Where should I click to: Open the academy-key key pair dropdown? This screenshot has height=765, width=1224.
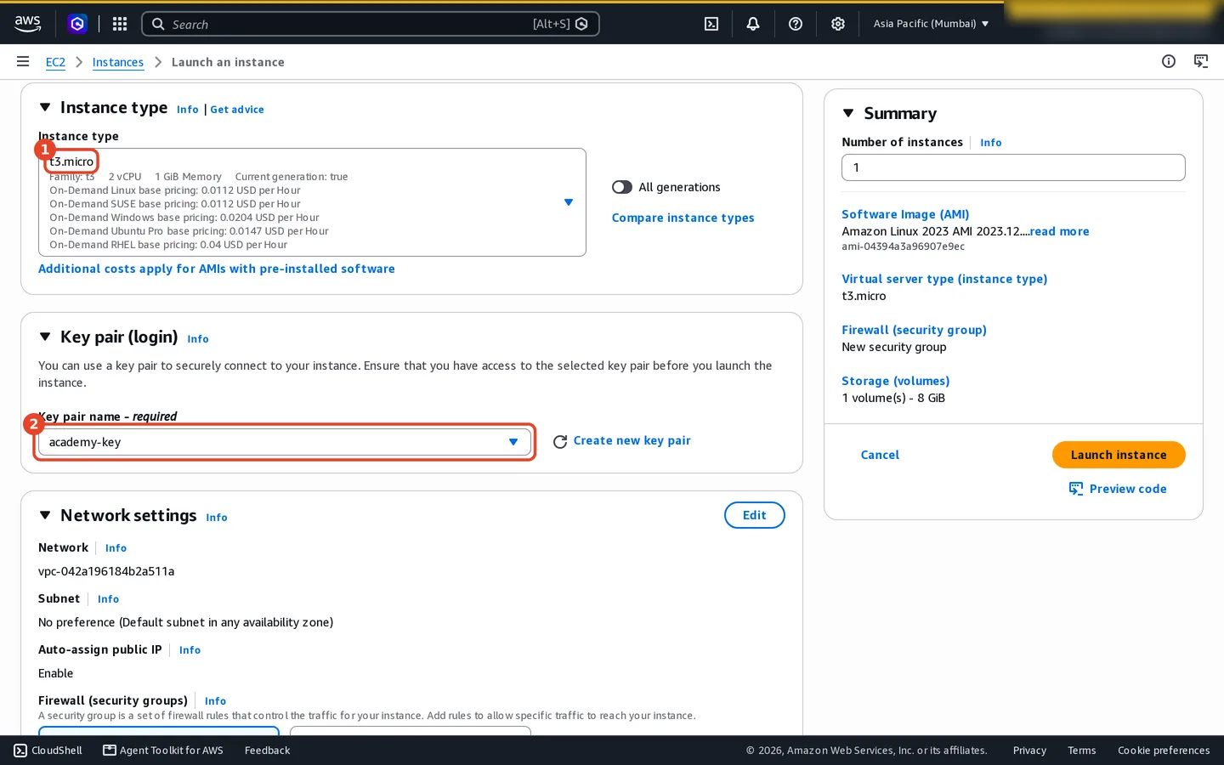click(285, 442)
